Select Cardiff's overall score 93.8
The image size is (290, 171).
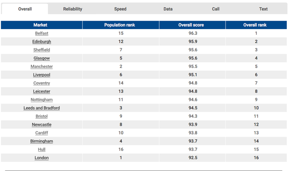pyautogui.click(x=193, y=133)
